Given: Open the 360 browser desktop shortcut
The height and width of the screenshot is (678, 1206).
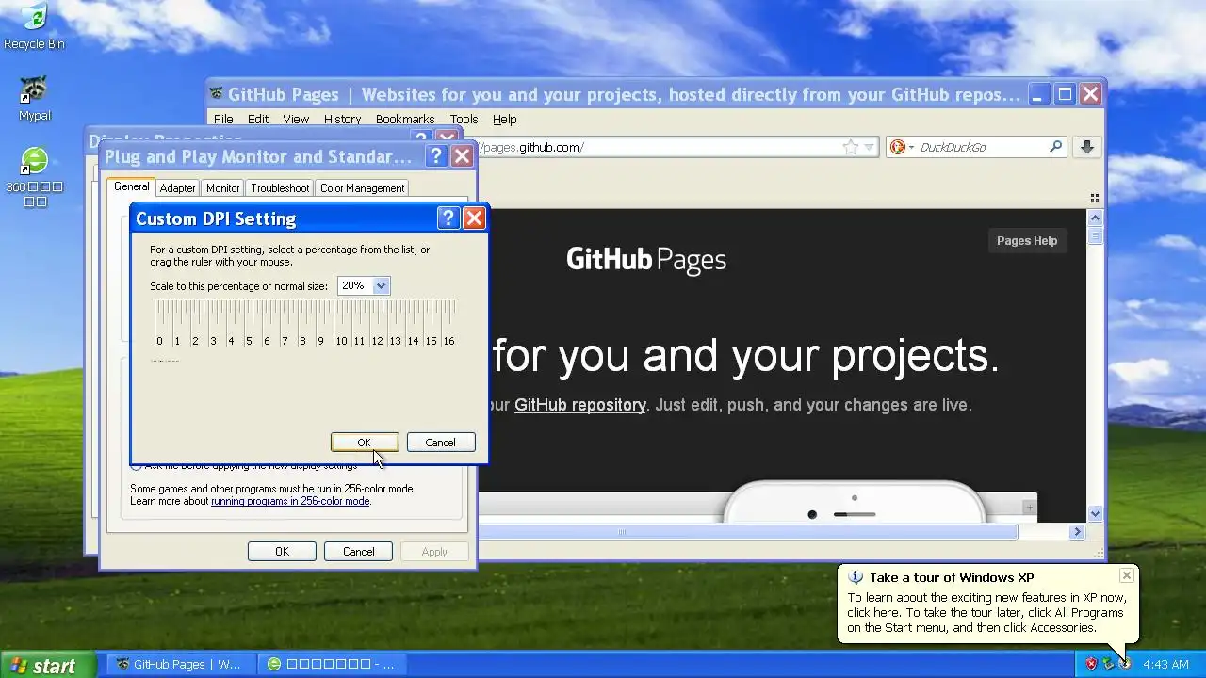Looking at the screenshot, I should (34, 177).
